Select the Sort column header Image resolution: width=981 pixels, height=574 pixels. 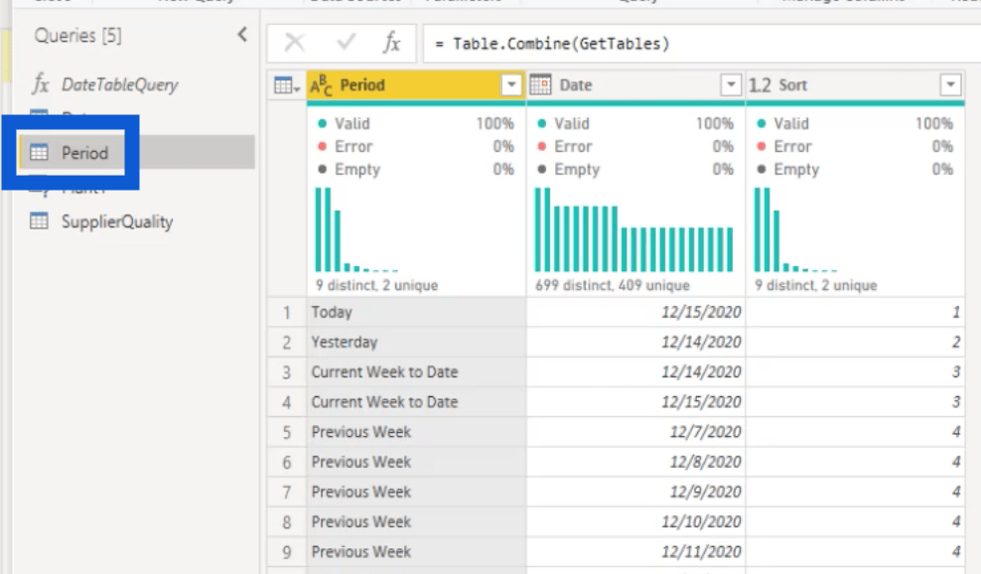coord(855,85)
